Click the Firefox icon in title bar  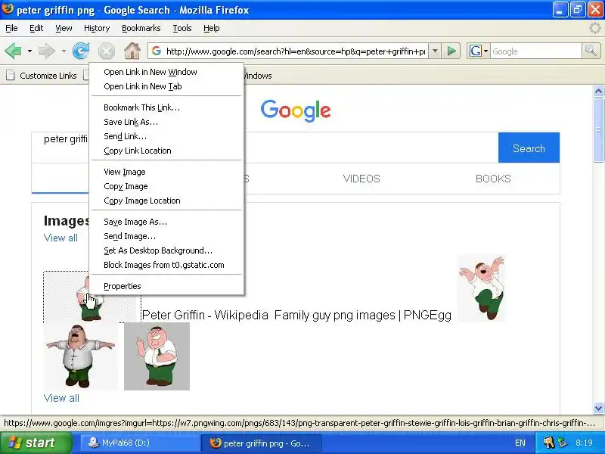point(8,8)
